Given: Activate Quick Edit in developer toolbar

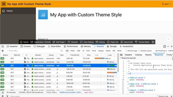Looking at the screenshot, I should tap(127, 42).
